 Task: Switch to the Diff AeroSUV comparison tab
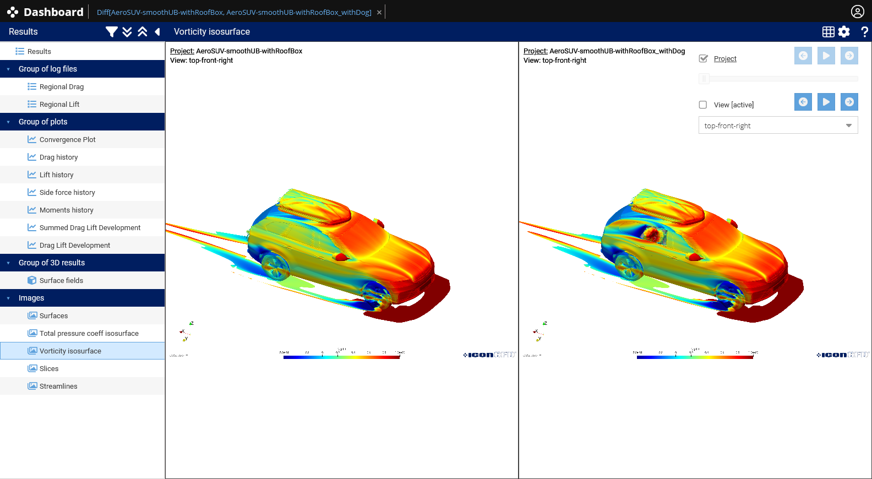click(234, 12)
